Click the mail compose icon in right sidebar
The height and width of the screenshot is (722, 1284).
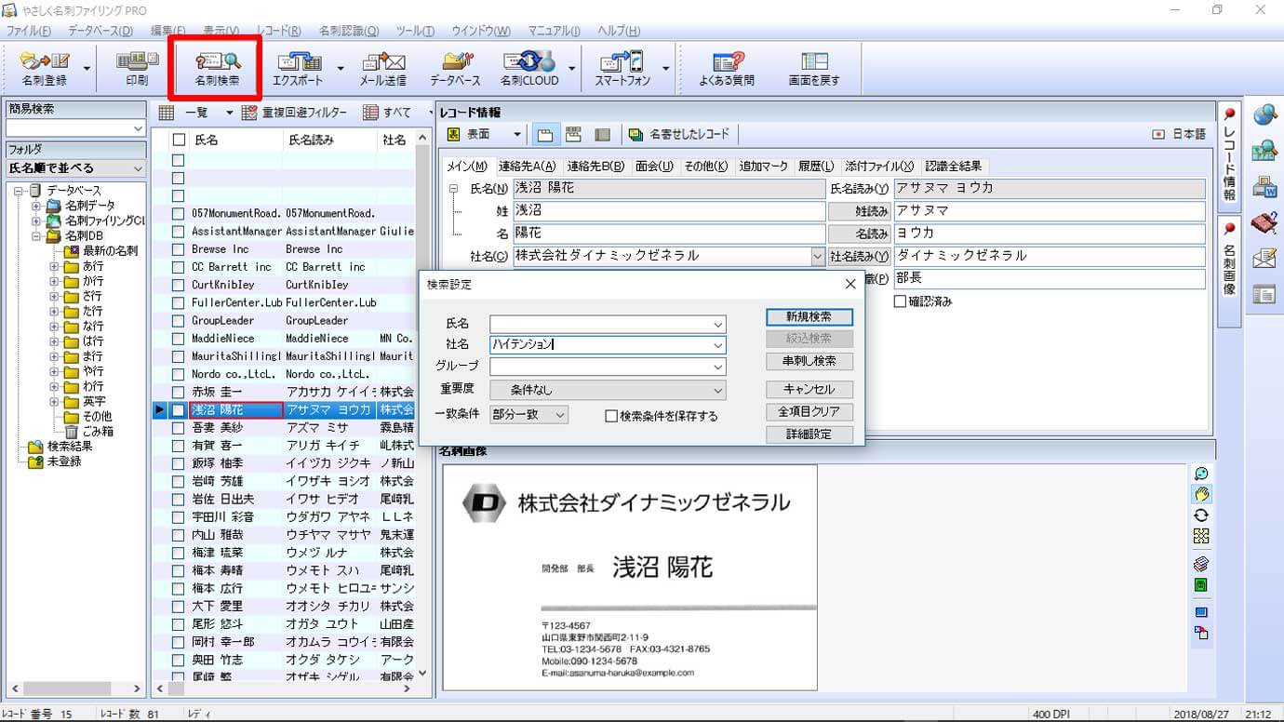(1264, 259)
